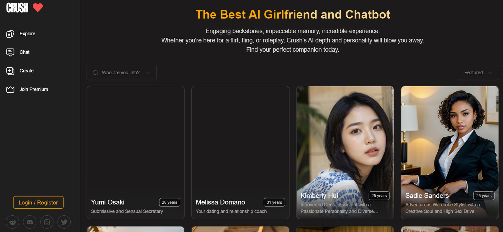Open the Reddit social icon
Image resolution: width=503 pixels, height=232 pixels.
(13, 222)
